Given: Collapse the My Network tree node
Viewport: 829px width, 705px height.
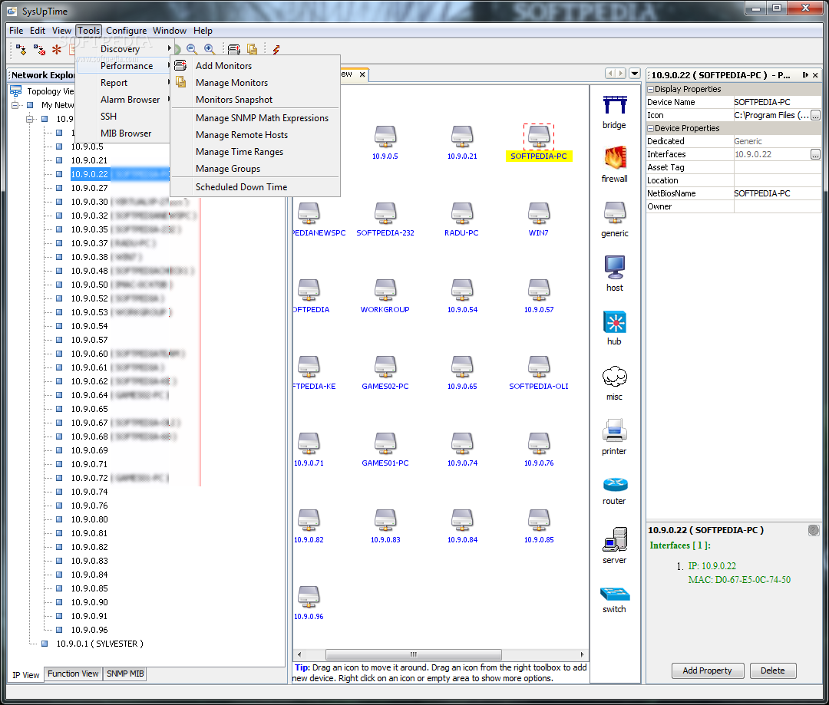Looking at the screenshot, I should pos(15,105).
